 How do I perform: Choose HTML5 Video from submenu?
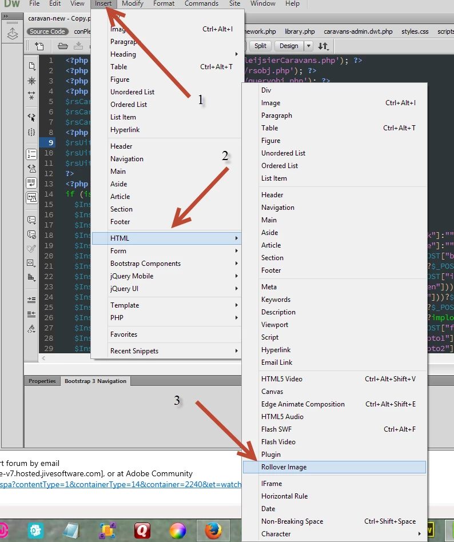pyautogui.click(x=334, y=379)
